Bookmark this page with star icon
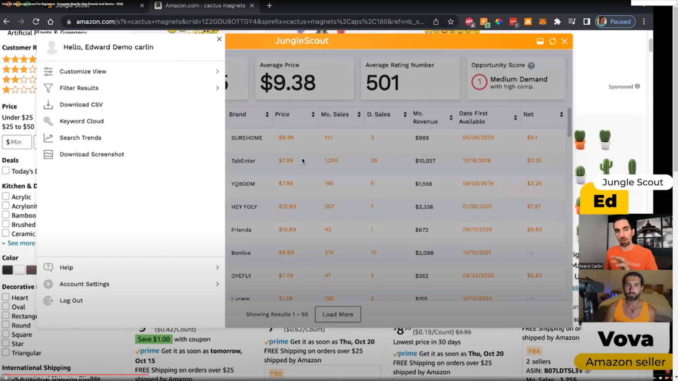The image size is (678, 381). [x=451, y=22]
